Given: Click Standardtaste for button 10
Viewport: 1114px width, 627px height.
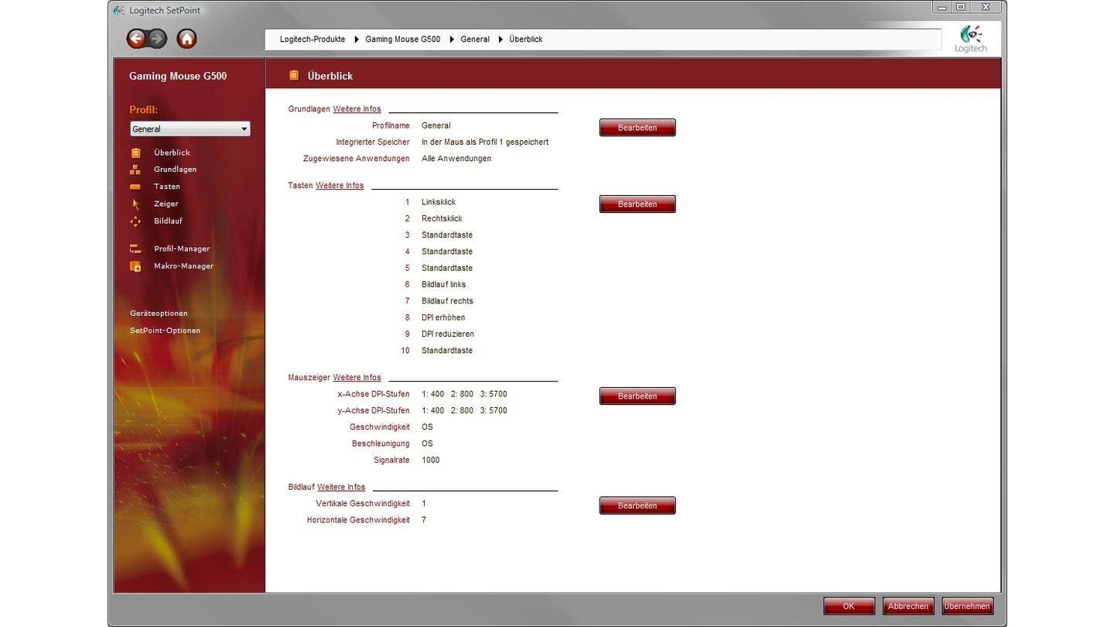Looking at the screenshot, I should pos(447,351).
